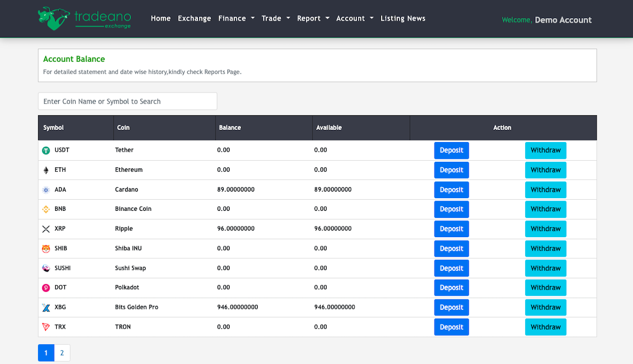The height and width of the screenshot is (364, 633).
Task: Expand the Trade dropdown menu
Action: click(x=276, y=18)
